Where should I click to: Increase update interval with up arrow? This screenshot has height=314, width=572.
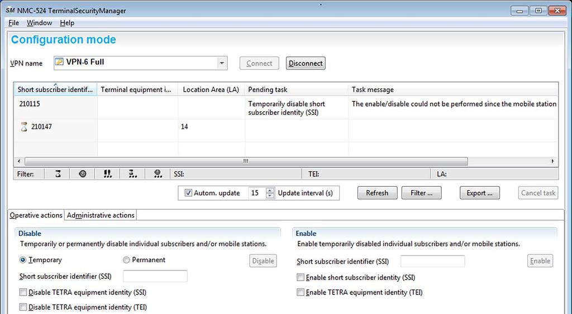(270, 190)
